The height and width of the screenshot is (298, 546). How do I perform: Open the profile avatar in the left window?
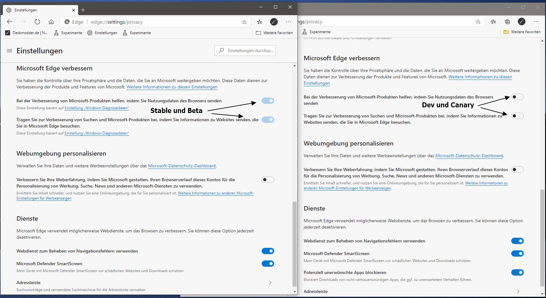(x=274, y=22)
